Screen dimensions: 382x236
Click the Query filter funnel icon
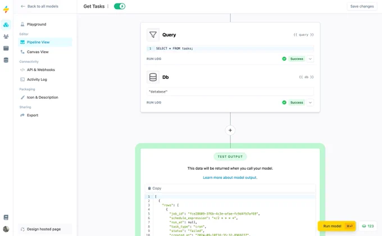click(153, 35)
